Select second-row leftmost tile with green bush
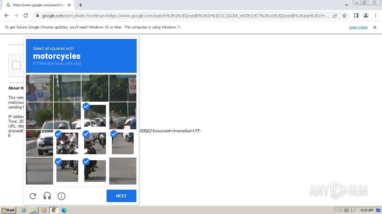 [x=39, y=116]
